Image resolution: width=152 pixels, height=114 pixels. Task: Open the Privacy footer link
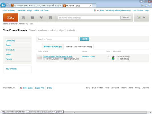(x=137, y=88)
